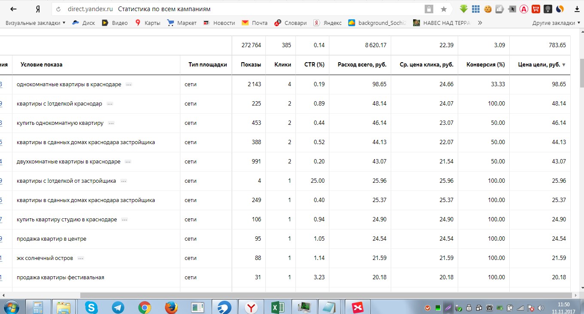Open the Windows Start menu
Screen dimensions: 584x314
click(x=12, y=307)
